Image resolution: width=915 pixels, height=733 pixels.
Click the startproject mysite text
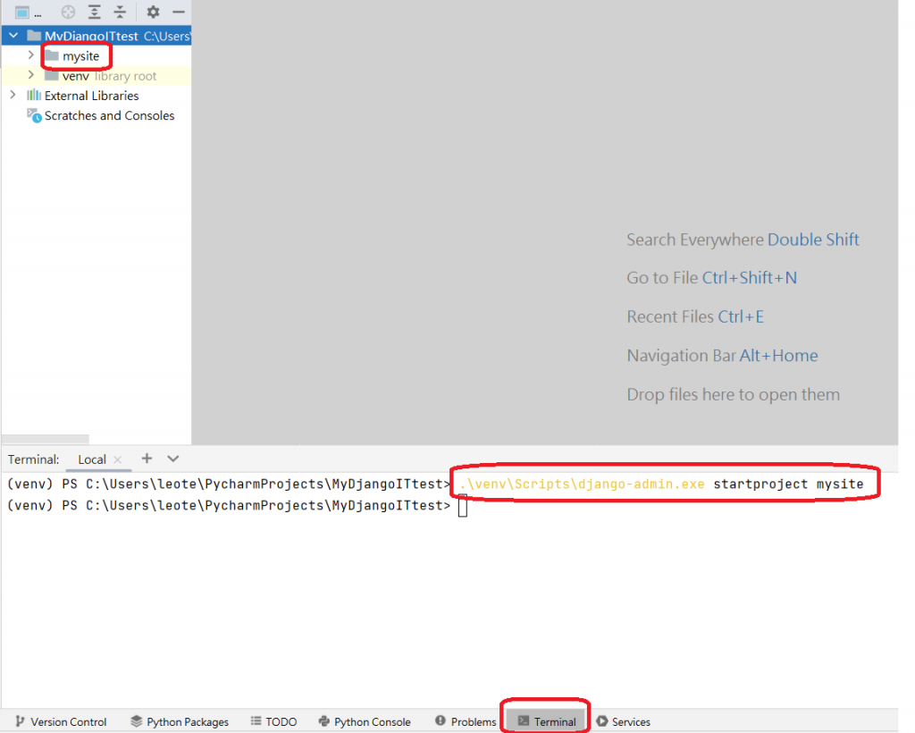[788, 484]
